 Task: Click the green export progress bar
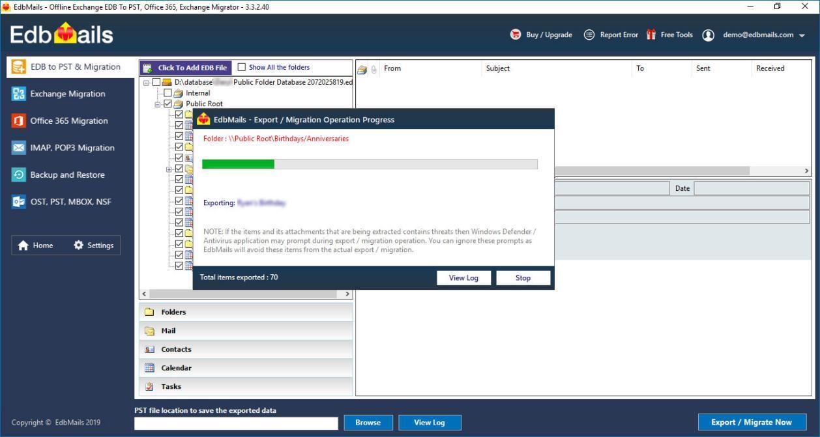(238, 164)
